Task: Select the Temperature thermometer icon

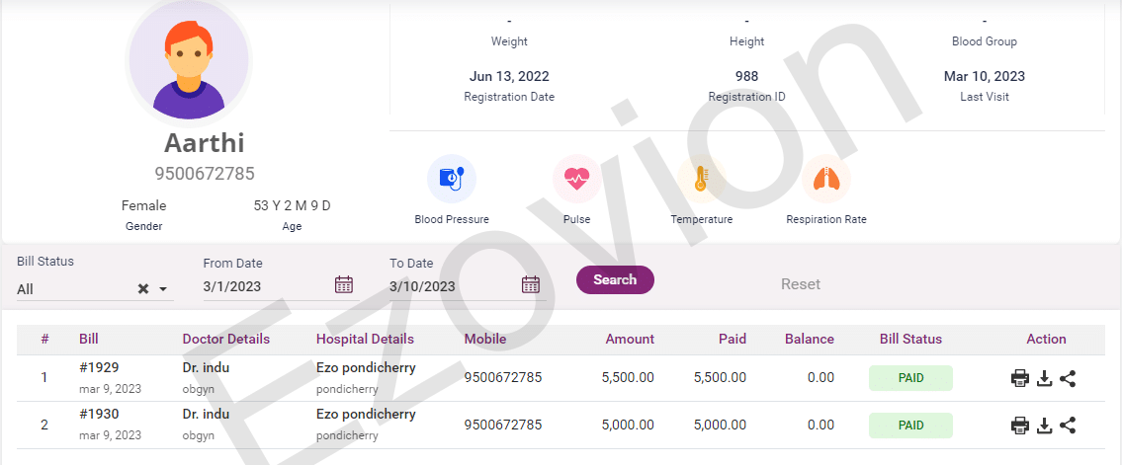Action: [701, 179]
